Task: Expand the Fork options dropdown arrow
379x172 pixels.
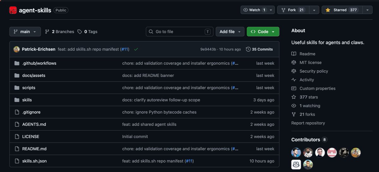Action: click(x=314, y=10)
